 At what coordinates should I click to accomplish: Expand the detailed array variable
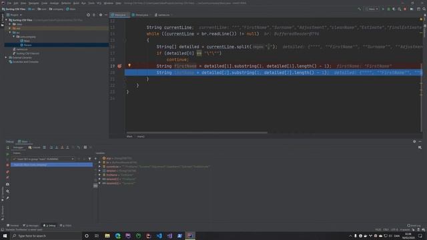pyautogui.click(x=99, y=171)
